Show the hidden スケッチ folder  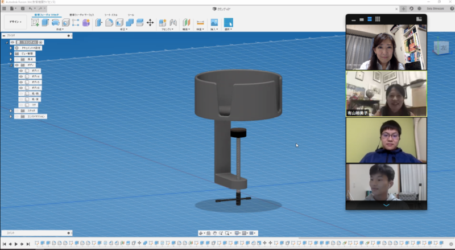[16, 110]
